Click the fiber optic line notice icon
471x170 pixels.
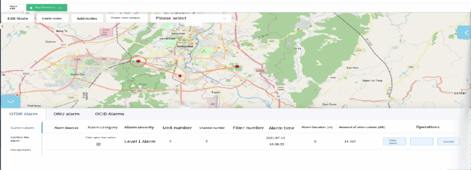click(x=98, y=144)
